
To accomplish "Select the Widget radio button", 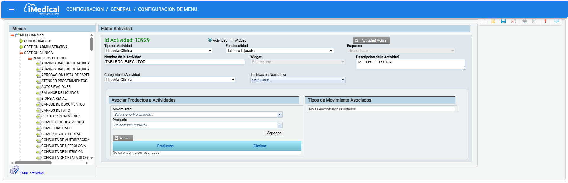I will click(232, 40).
